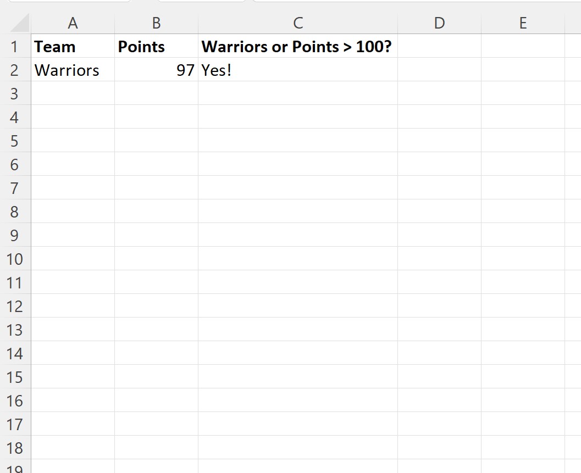Select the Team header cell
Image resolution: width=581 pixels, height=473 pixels.
pyautogui.click(x=73, y=47)
